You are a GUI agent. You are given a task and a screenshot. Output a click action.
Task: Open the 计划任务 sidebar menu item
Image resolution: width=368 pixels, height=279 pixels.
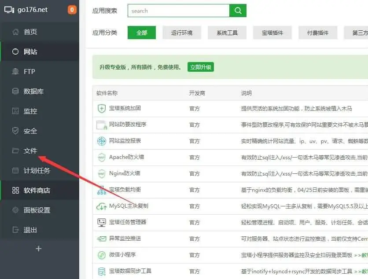click(x=40, y=170)
